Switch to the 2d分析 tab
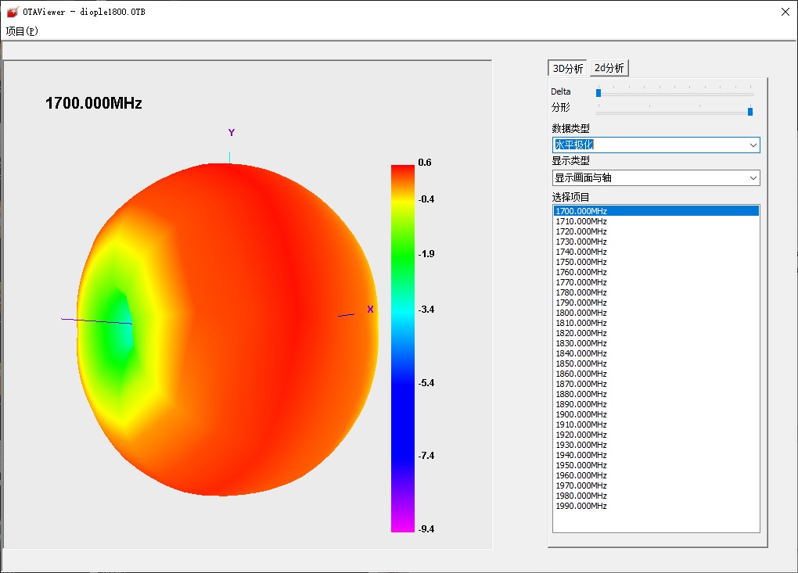The height and width of the screenshot is (573, 798). [609, 68]
